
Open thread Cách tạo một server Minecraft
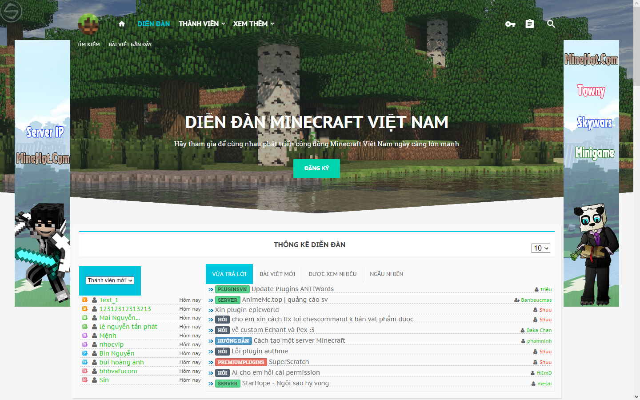coord(299,340)
